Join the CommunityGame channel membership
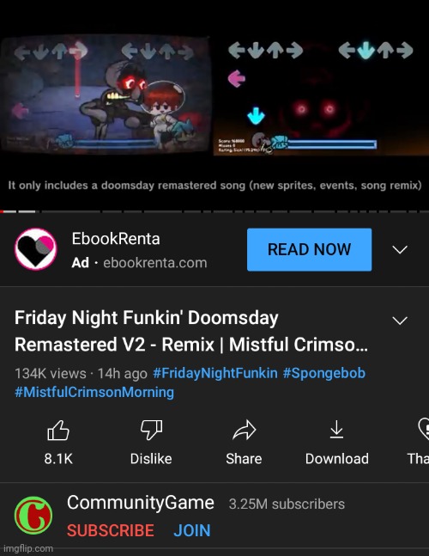This screenshot has width=429, height=556. pyautogui.click(x=192, y=530)
